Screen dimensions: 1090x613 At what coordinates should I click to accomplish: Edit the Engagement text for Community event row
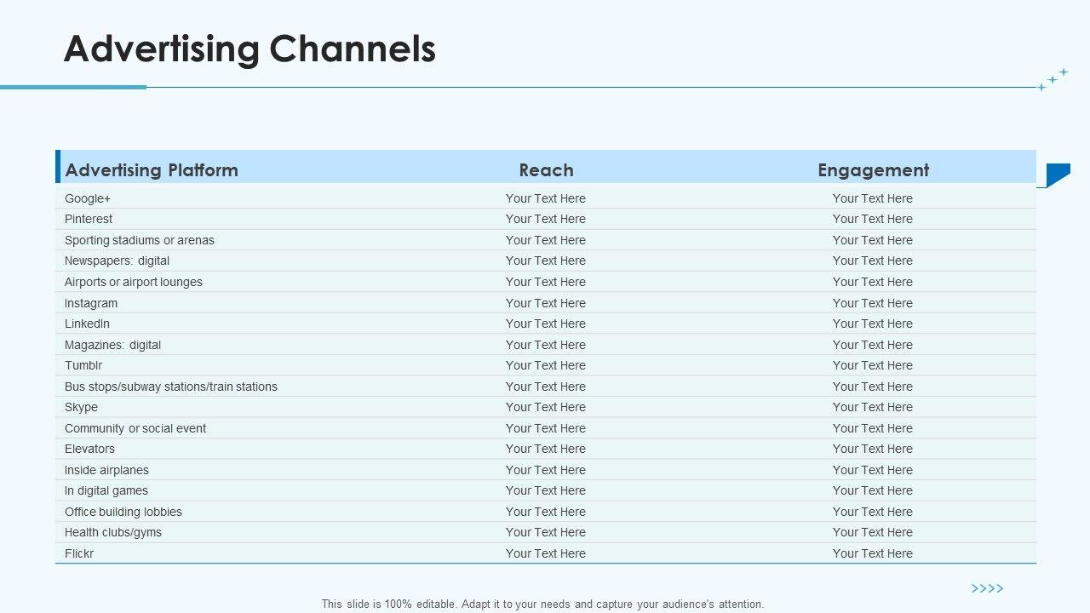(873, 428)
